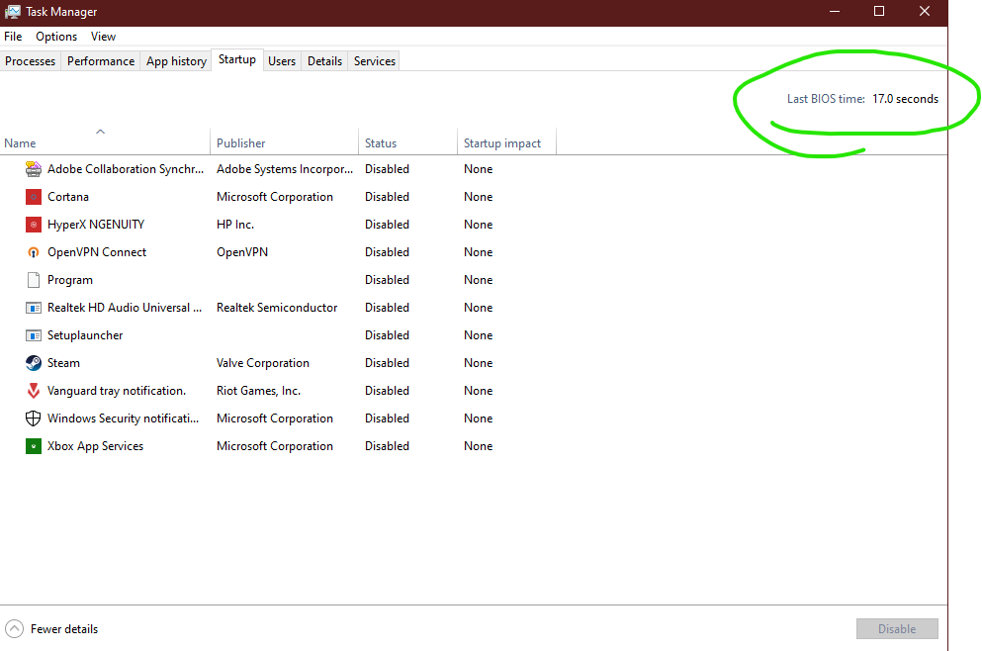
Task: Click the None impact for OpenVPN Connect
Action: point(479,252)
